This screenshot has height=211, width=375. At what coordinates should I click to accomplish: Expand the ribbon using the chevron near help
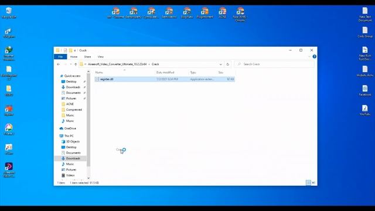[309, 57]
